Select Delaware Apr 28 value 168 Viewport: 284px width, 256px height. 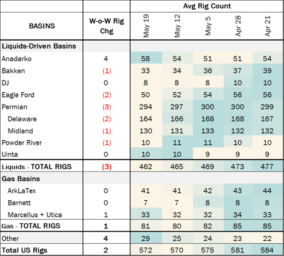(237, 119)
